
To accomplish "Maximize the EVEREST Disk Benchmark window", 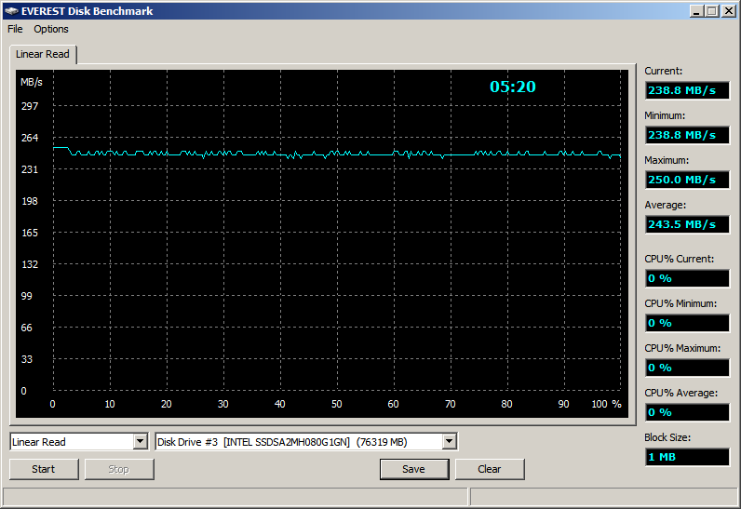I will (x=712, y=11).
